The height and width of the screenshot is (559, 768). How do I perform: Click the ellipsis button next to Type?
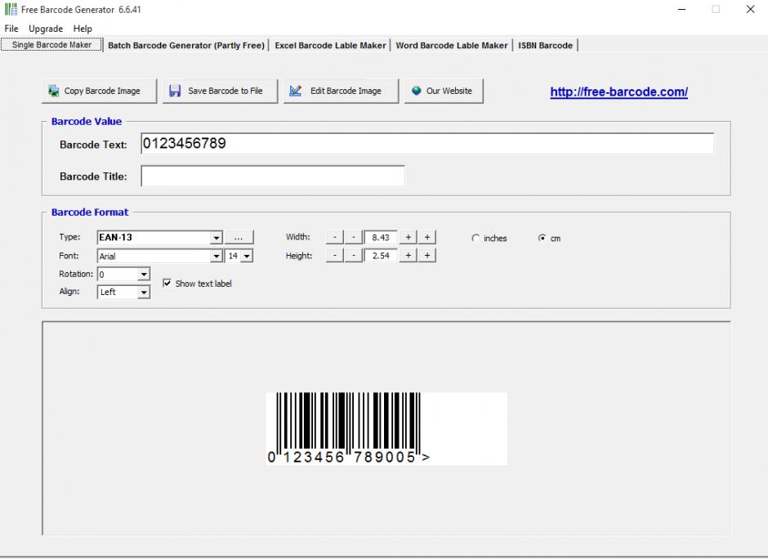tap(239, 238)
